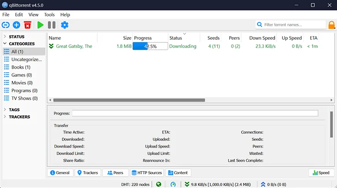Viewport: 337px width, 188px height.
Task: Click the green Resume play icon
Action: pos(40,25)
